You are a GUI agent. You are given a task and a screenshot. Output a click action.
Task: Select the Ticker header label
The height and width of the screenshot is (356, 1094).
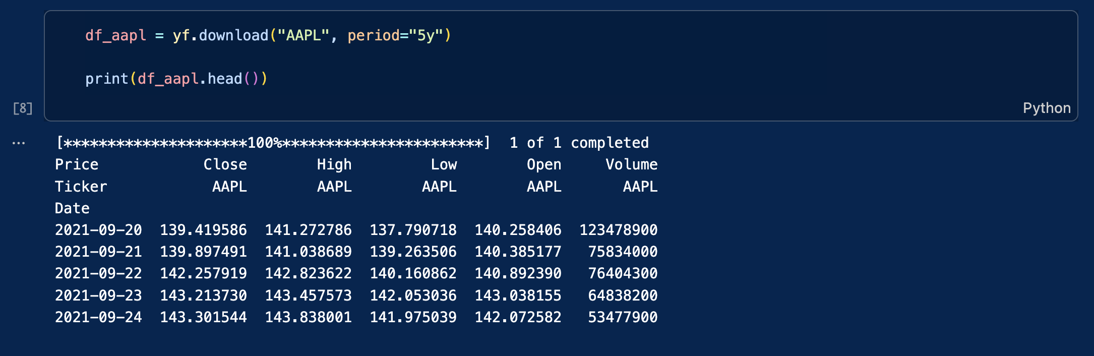point(81,187)
